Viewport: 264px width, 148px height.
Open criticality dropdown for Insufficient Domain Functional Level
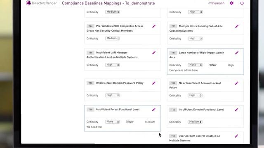click(x=195, y=122)
